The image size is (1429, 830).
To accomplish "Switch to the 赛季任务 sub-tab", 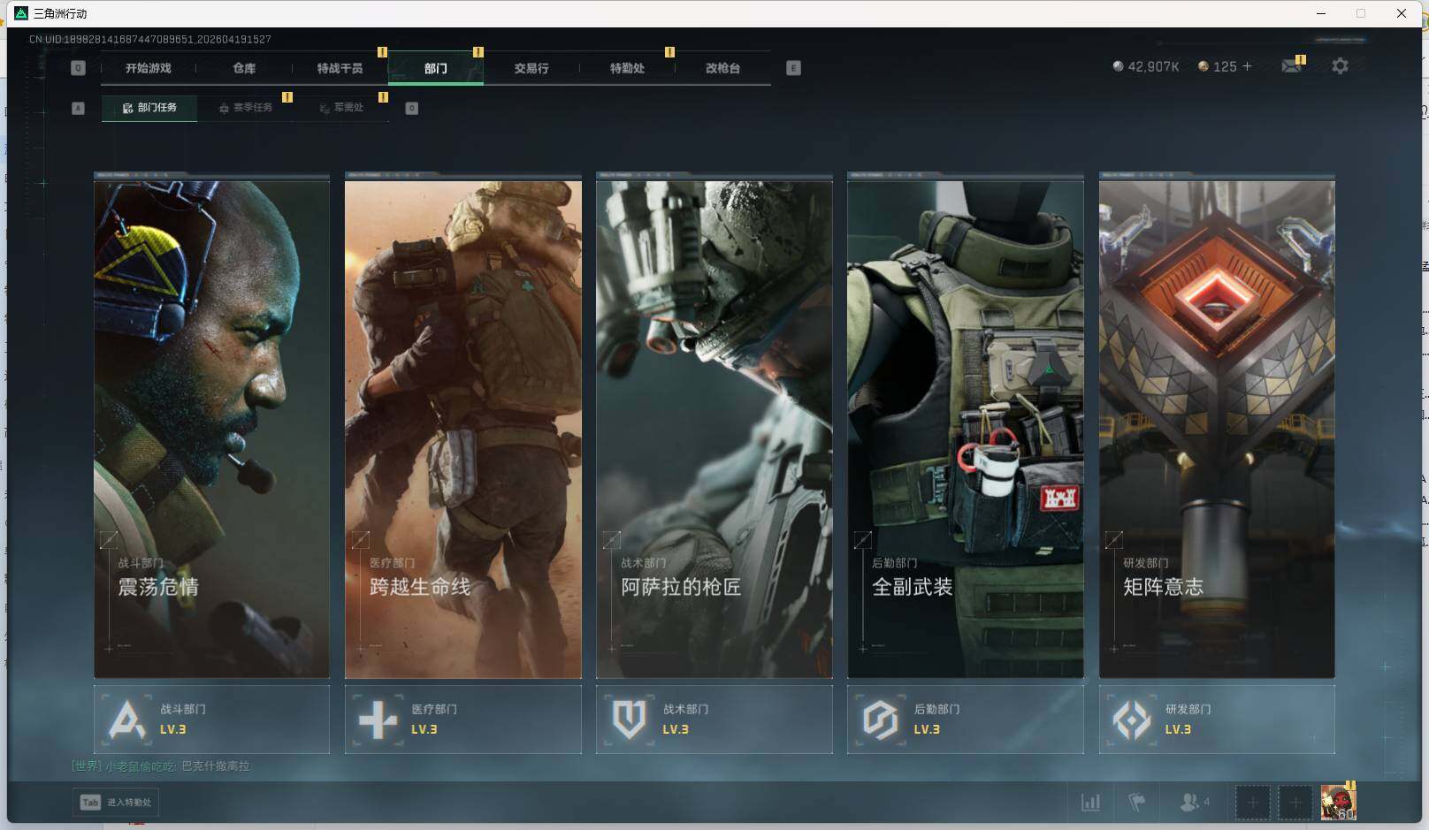I will click(x=245, y=108).
